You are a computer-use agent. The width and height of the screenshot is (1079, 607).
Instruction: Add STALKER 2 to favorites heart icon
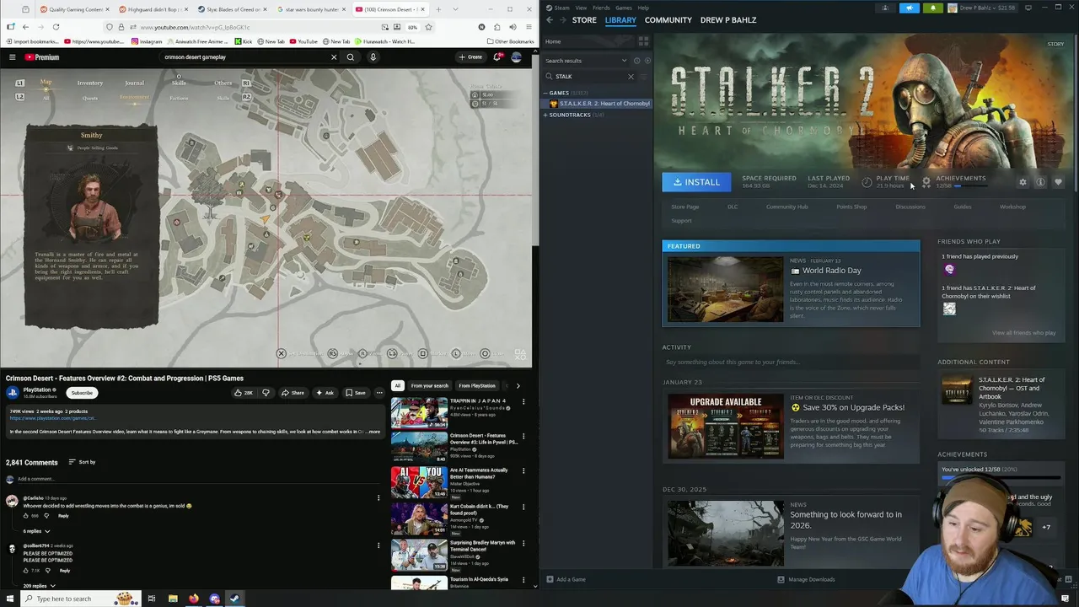tap(1058, 182)
